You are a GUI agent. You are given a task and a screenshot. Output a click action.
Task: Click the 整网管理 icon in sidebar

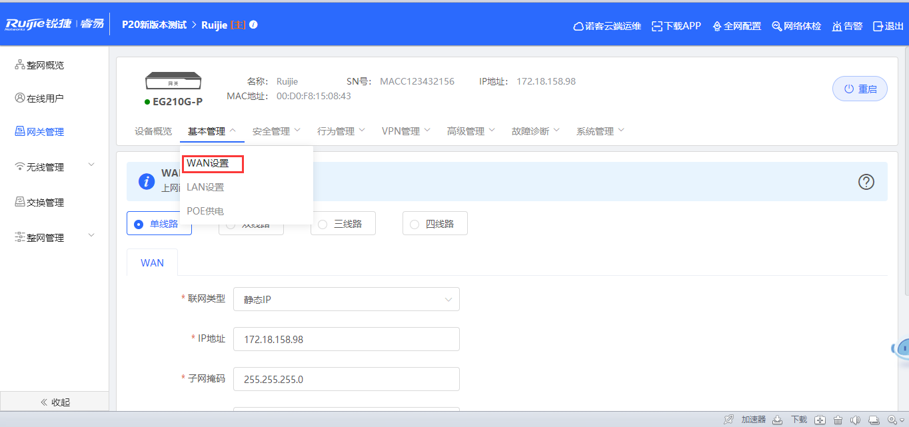[x=20, y=237]
